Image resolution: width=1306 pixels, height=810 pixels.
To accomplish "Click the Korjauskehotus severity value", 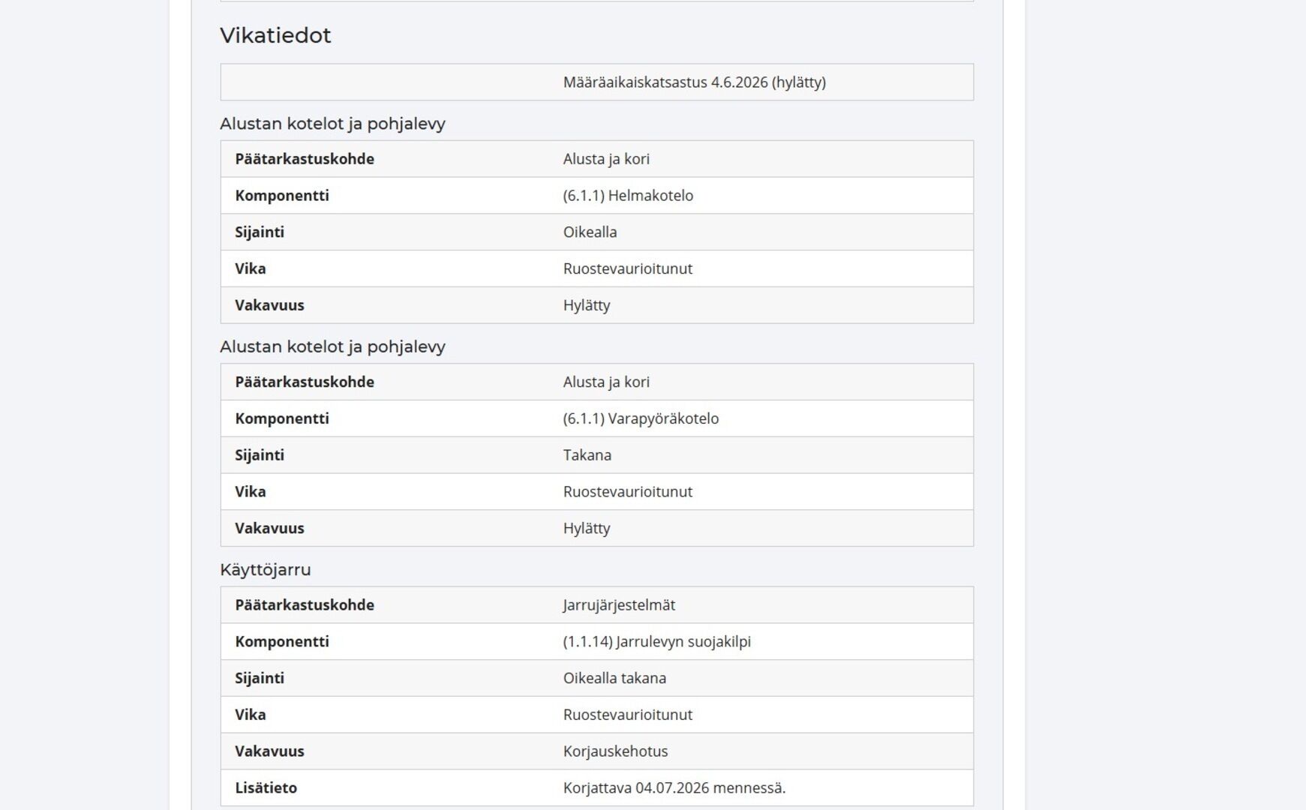I will pos(615,751).
